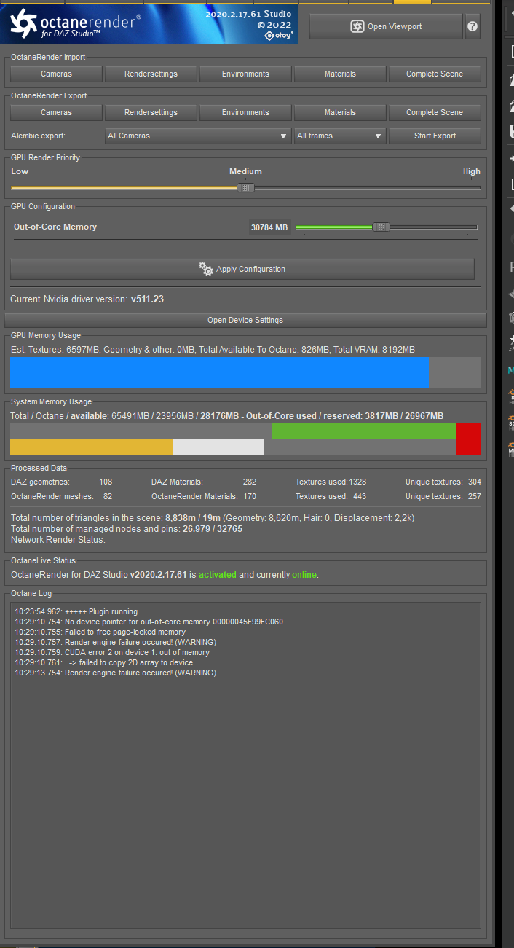
Task: Click the 30784 MB memory value field
Action: pos(269,227)
